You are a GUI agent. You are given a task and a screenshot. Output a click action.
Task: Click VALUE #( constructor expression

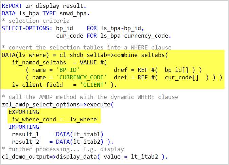93,63
